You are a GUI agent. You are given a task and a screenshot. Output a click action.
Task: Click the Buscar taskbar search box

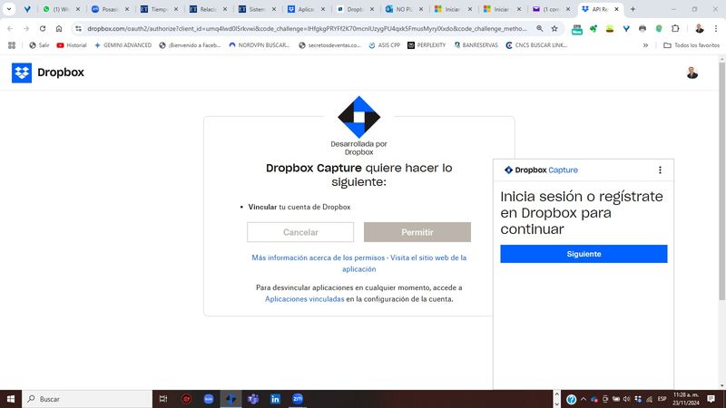[87, 399]
